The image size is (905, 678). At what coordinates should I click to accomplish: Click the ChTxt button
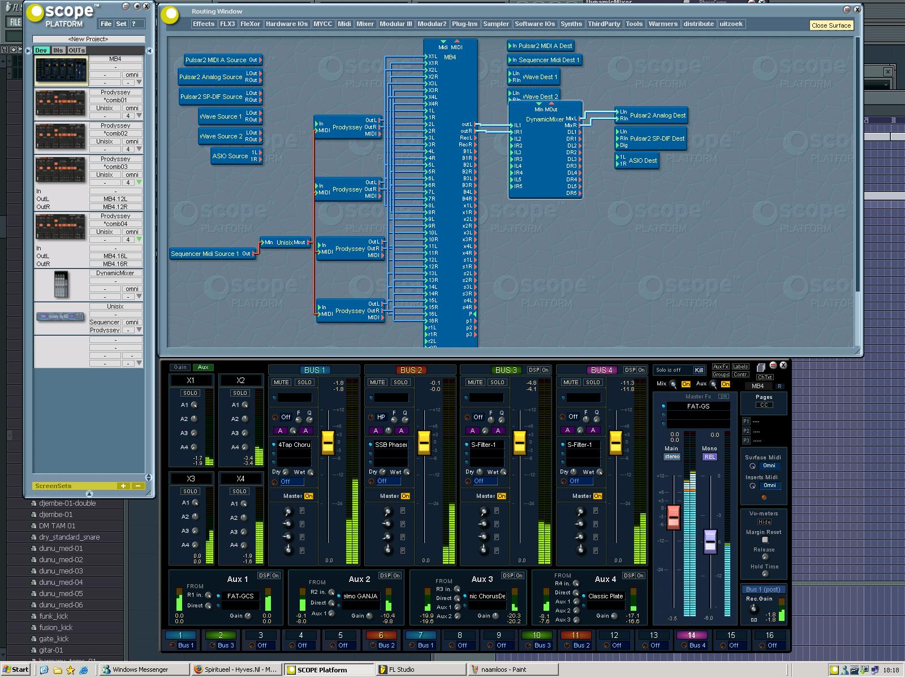pyautogui.click(x=765, y=377)
